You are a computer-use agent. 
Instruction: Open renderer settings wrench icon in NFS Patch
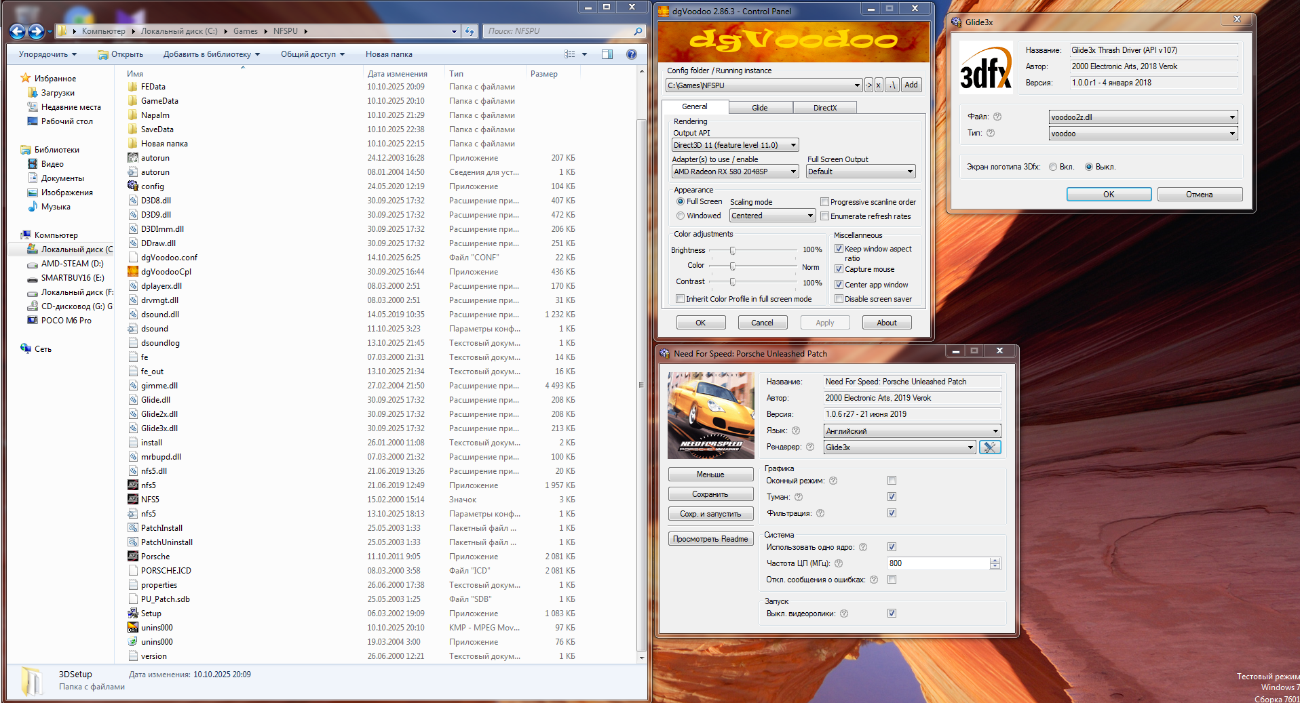(x=990, y=447)
